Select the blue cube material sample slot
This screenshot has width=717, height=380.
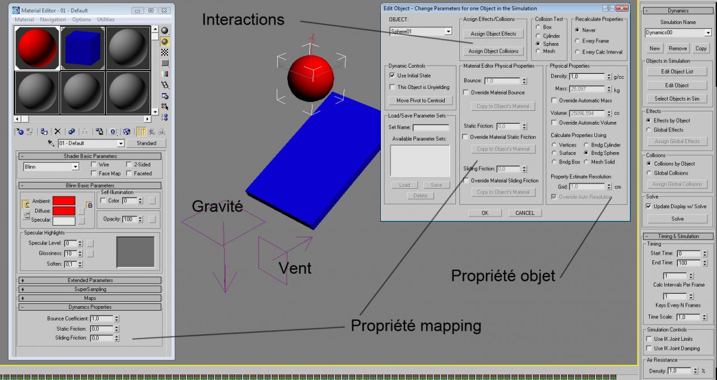[x=82, y=48]
